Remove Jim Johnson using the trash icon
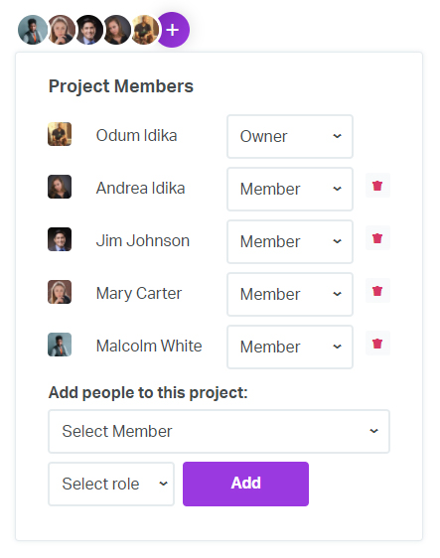 tap(377, 238)
